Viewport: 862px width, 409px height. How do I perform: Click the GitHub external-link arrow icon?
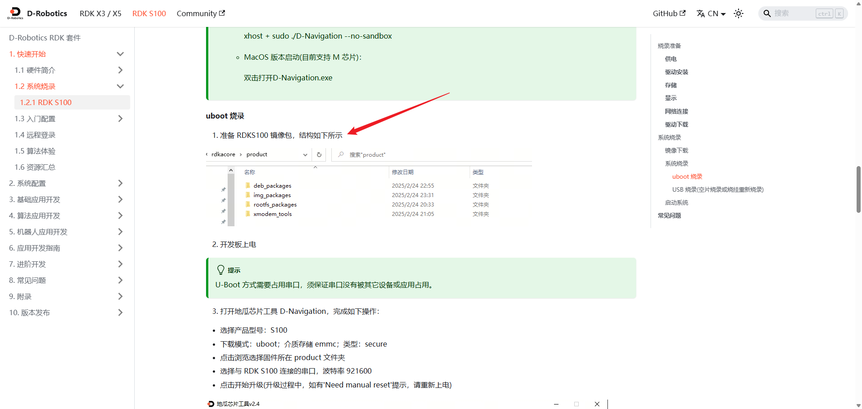pos(682,13)
